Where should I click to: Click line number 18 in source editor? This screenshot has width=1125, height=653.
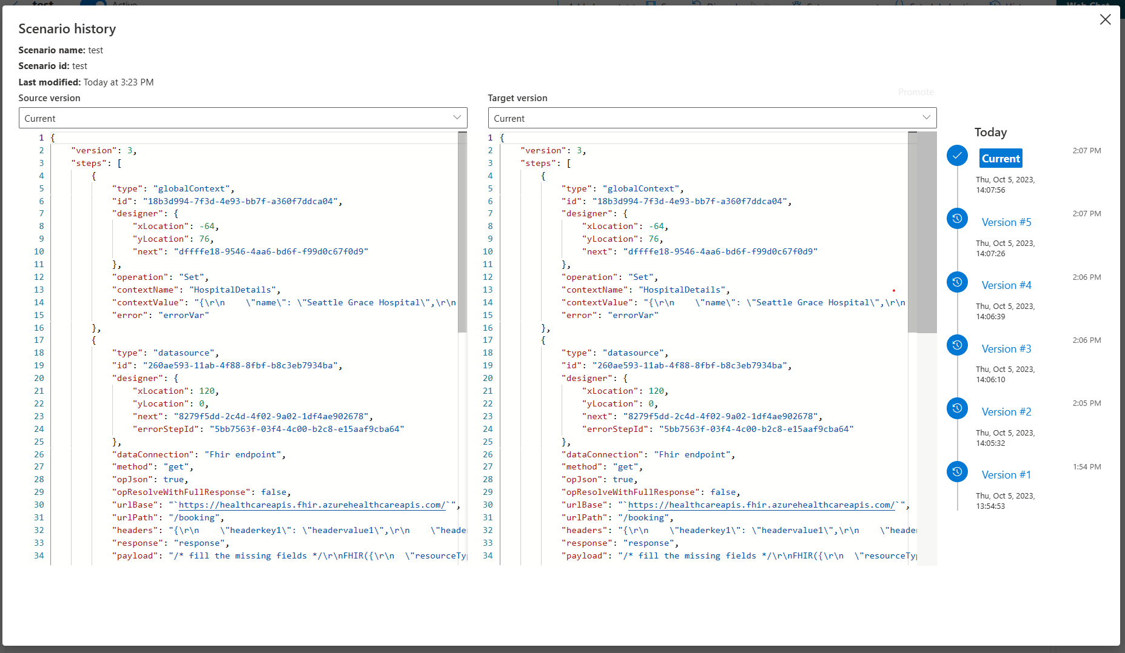coord(39,353)
